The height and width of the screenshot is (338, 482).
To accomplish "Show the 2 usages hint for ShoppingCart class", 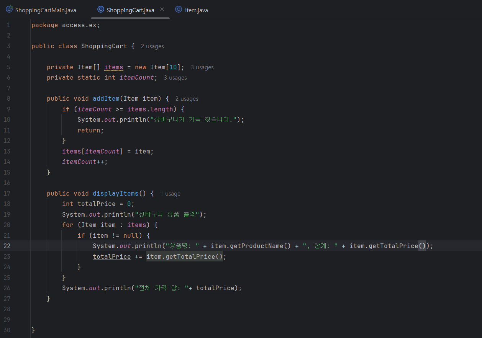I will point(152,46).
